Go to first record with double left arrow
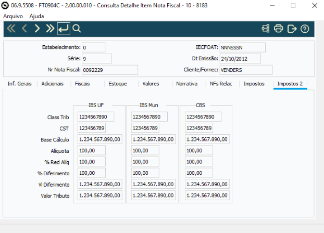Image resolution: width=324 pixels, height=233 pixels. [11, 29]
